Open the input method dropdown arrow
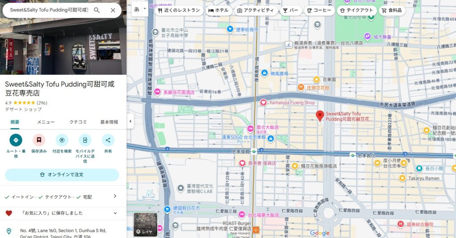456x238 pixels. click(x=145, y=9)
